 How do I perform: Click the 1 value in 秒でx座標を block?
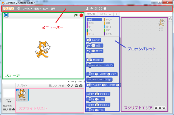tap(88, 85)
